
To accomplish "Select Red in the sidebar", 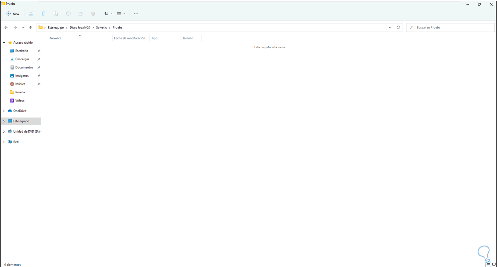I will click(16, 142).
